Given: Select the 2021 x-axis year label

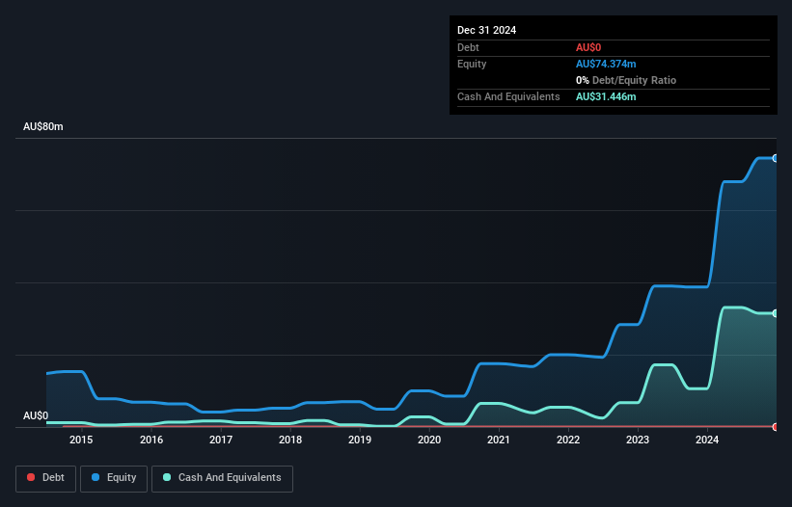Looking at the screenshot, I should (499, 440).
